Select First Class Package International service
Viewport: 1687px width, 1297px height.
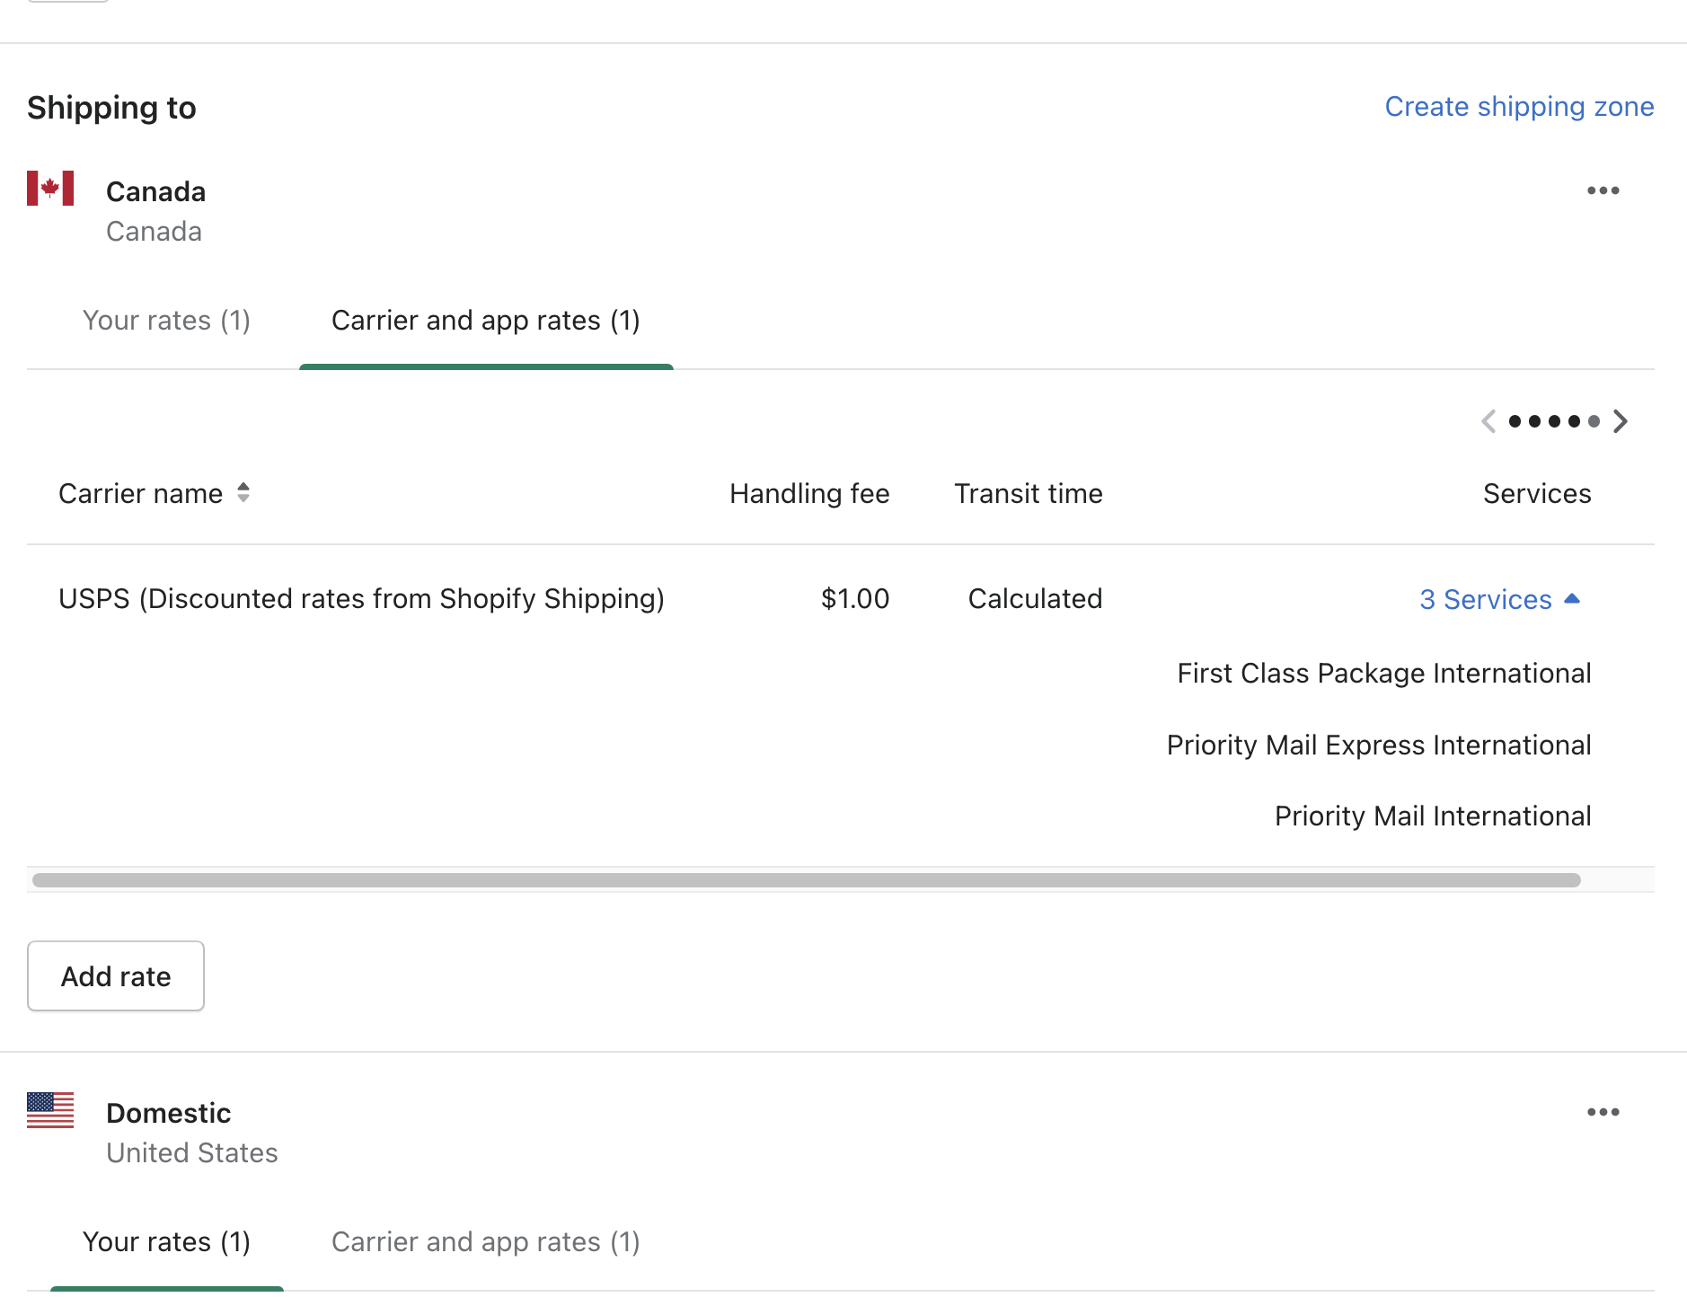tap(1383, 674)
